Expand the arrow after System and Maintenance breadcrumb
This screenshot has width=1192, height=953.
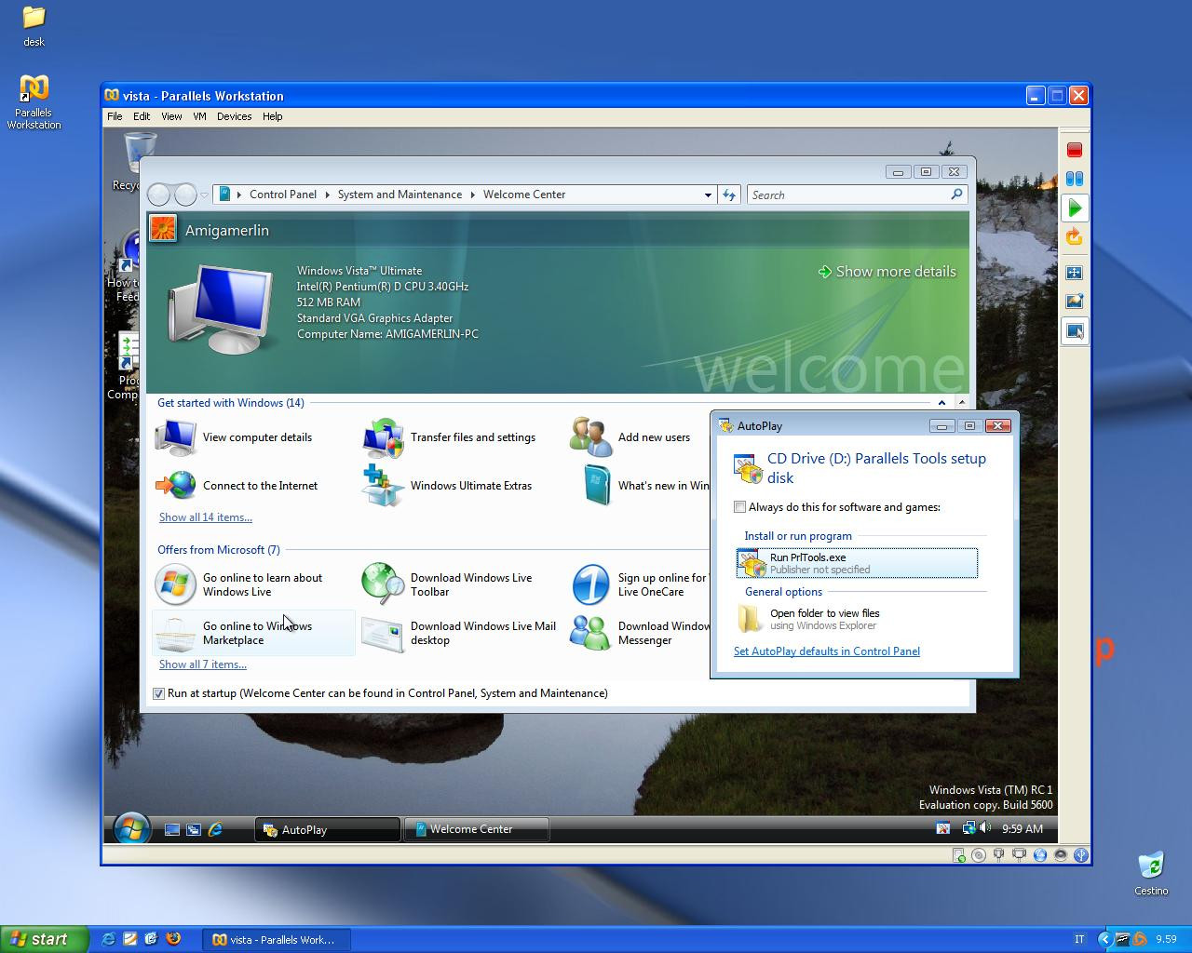[472, 195]
